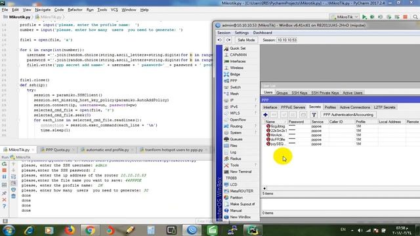Open MikroTik run configuration dropdown
The image size is (420, 236).
point(345,17)
